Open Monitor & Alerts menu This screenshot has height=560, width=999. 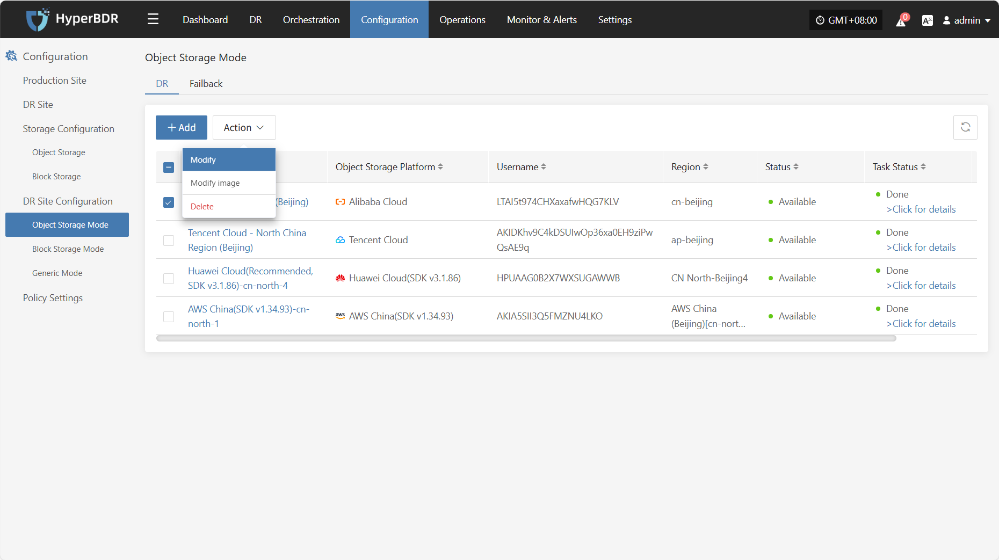[542, 19]
